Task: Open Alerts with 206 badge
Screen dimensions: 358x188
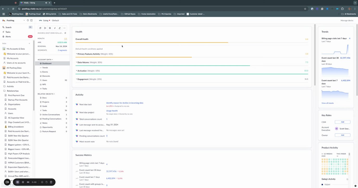Action: click(17, 37)
